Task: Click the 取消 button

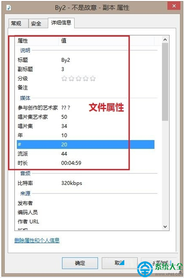Action: (119, 263)
